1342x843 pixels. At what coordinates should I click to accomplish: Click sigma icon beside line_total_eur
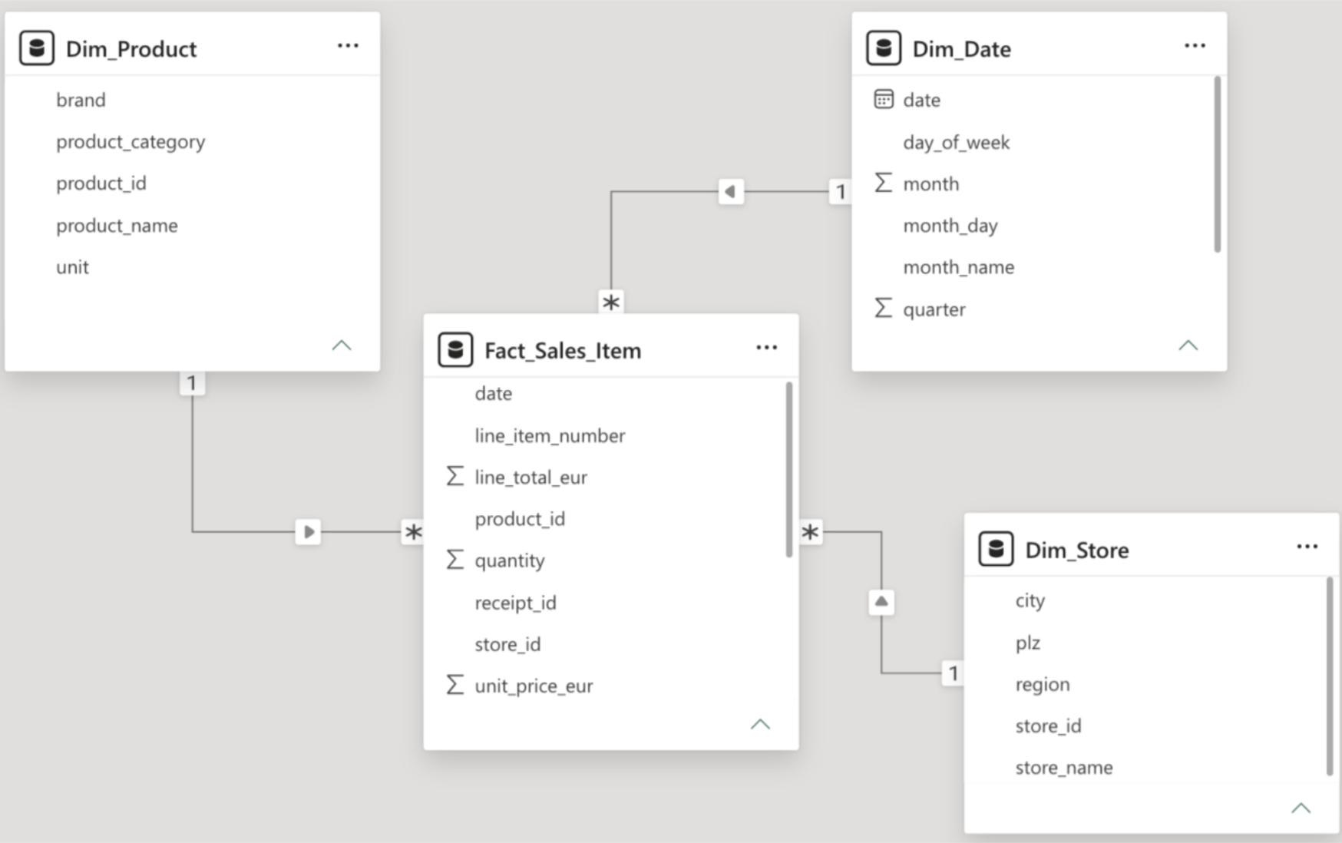(x=455, y=476)
